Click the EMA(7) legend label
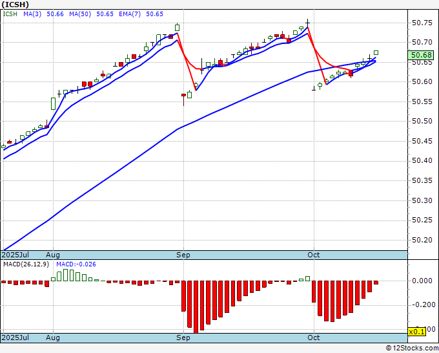The height and width of the screenshot is (353, 439). click(130, 14)
